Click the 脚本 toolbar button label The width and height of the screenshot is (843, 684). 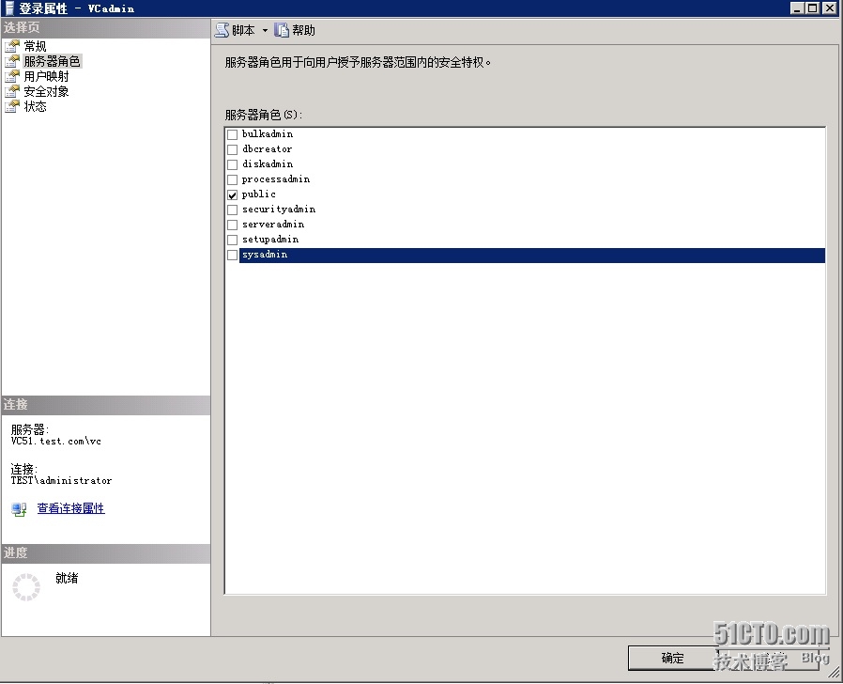(x=243, y=30)
